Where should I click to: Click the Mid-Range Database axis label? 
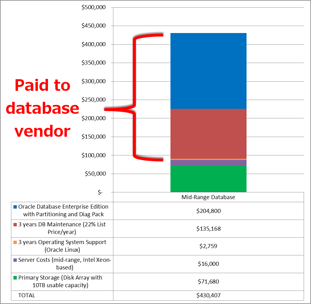208,197
